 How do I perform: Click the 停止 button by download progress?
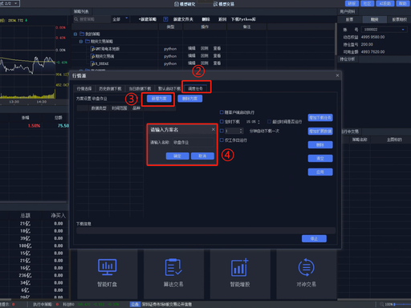pyautogui.click(x=314, y=238)
